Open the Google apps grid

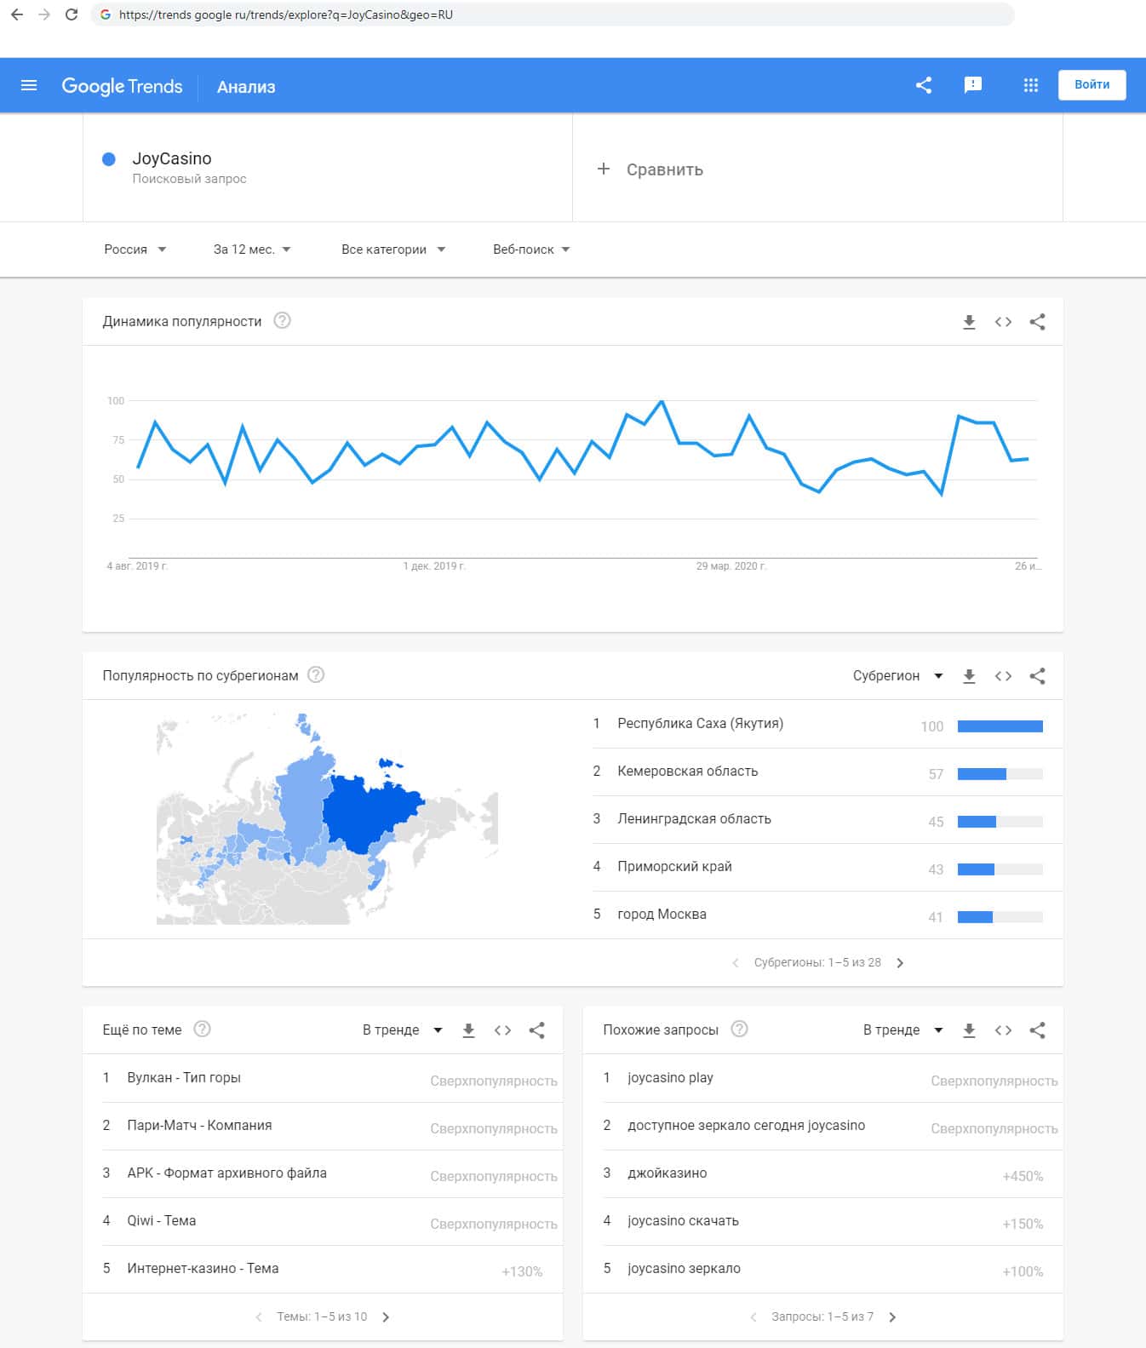1031,85
